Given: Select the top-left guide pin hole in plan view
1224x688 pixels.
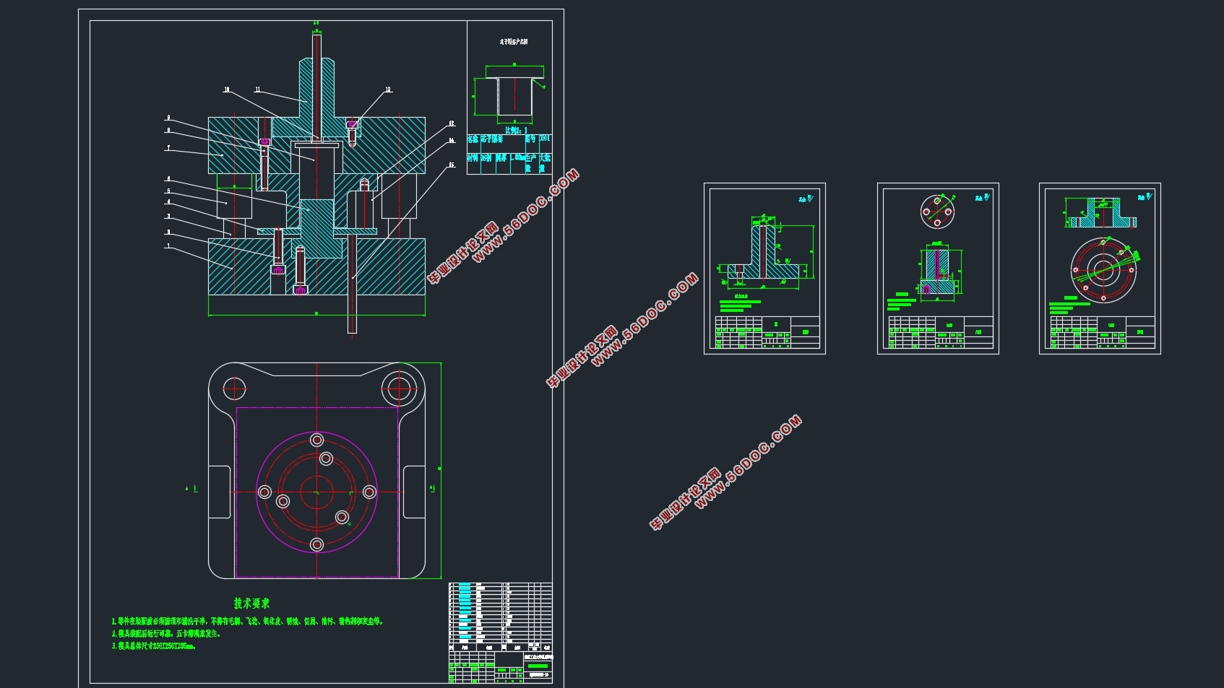Looking at the screenshot, I should pos(234,389).
